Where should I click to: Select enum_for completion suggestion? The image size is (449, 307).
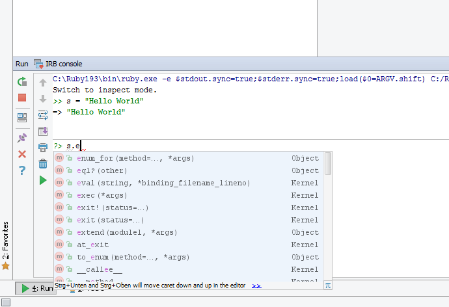pos(189,158)
